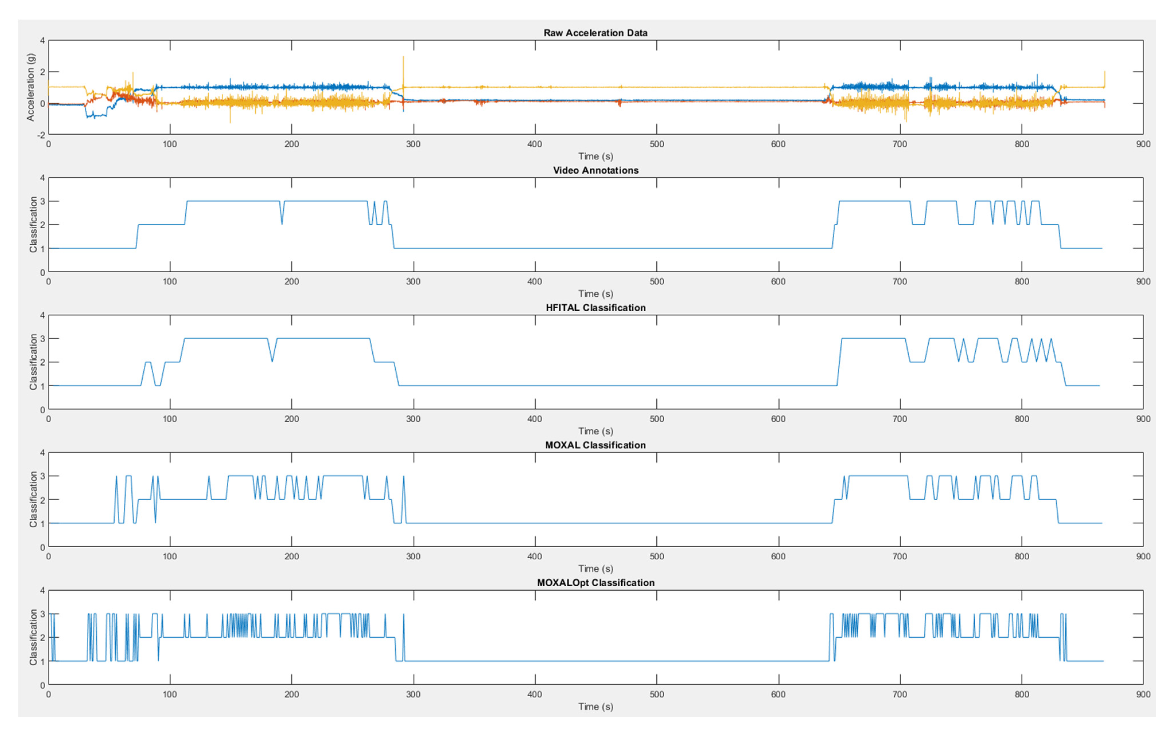
Task: Click 'Classification' y-axis label of HFITAL plot
Action: point(33,362)
